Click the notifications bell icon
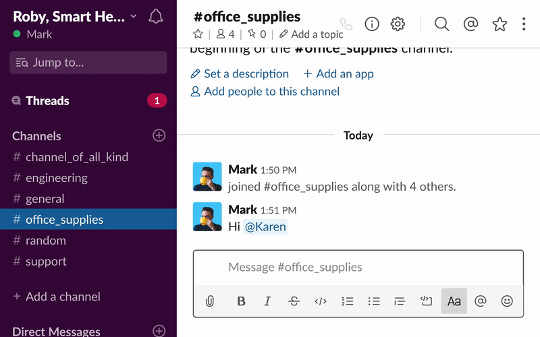The image size is (540, 337). tap(156, 16)
